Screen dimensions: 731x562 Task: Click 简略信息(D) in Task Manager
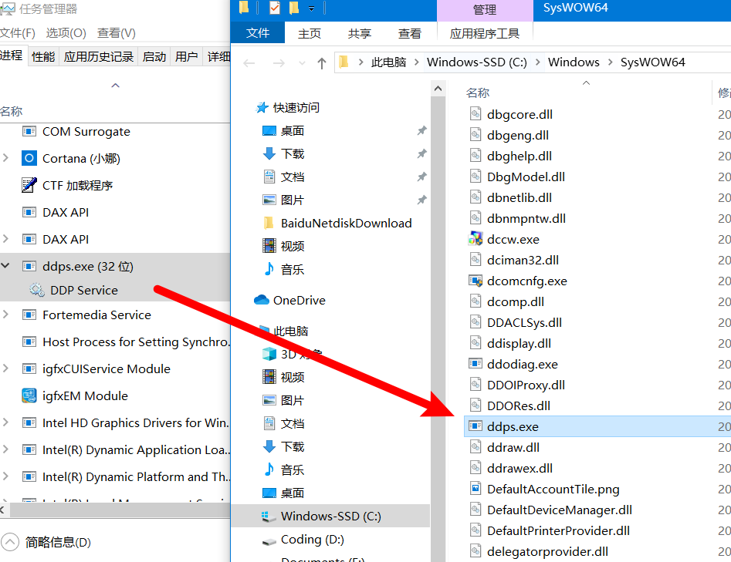(58, 543)
